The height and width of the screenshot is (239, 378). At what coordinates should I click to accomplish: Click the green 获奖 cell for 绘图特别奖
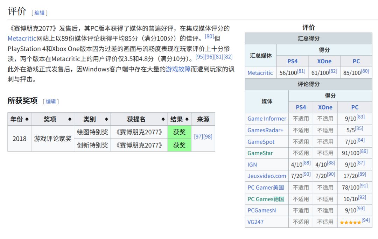(179, 132)
